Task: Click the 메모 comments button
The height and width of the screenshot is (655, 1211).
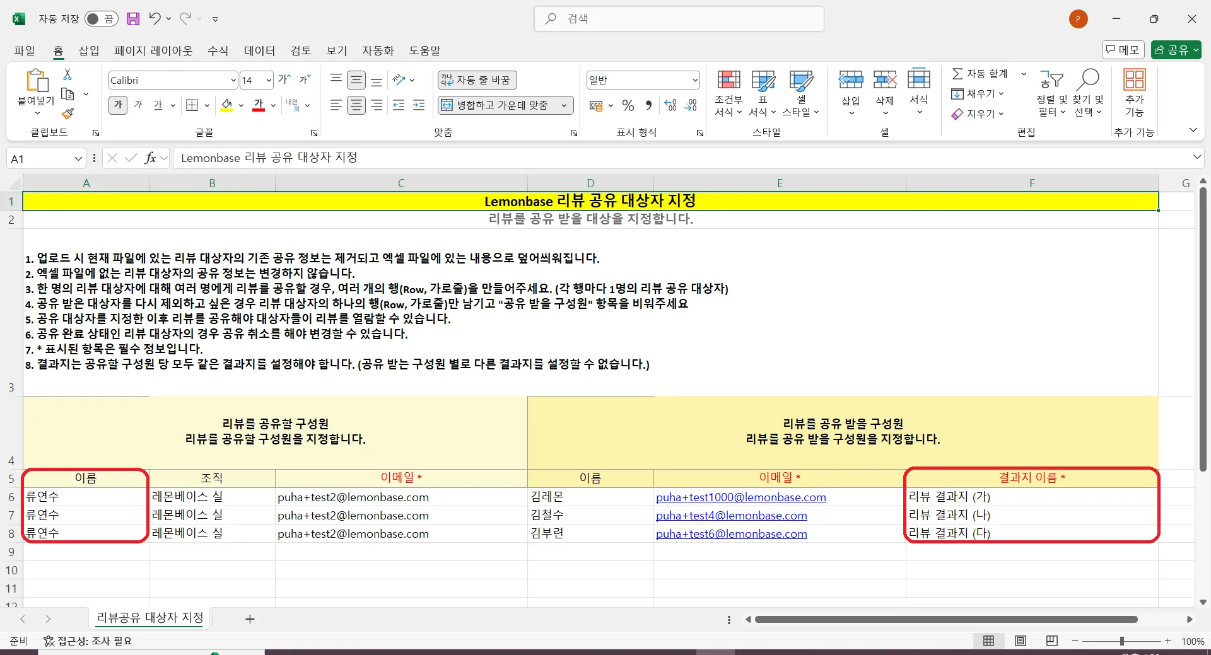Action: (1123, 50)
